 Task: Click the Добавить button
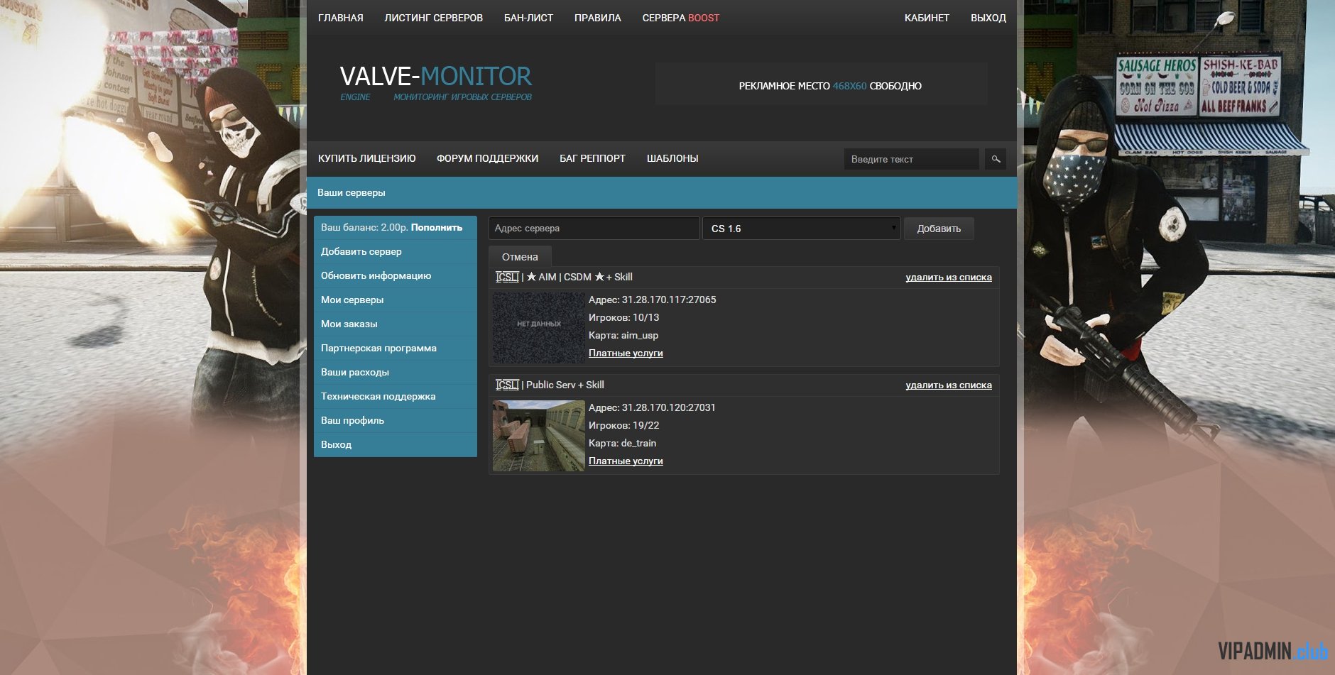pyautogui.click(x=939, y=229)
